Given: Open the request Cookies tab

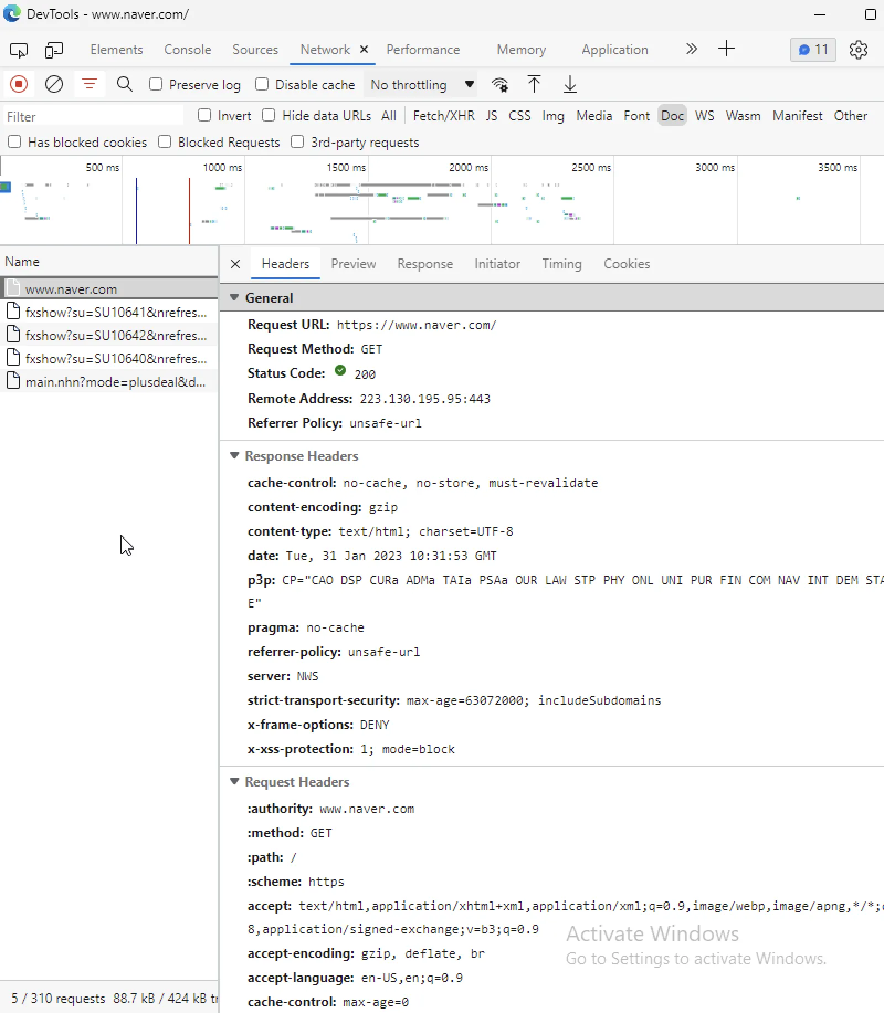Looking at the screenshot, I should click(x=627, y=264).
